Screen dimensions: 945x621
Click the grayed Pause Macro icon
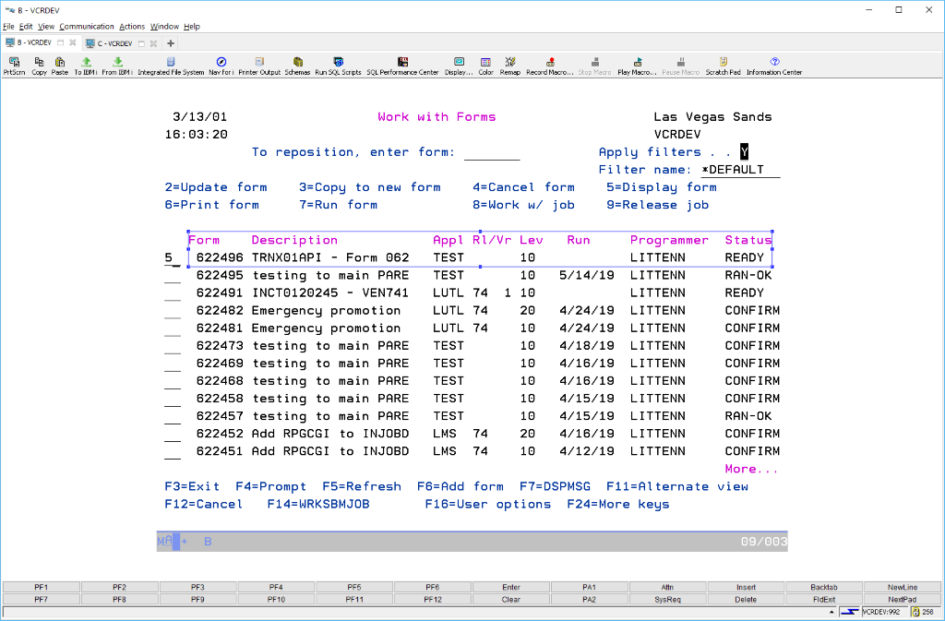click(x=680, y=66)
